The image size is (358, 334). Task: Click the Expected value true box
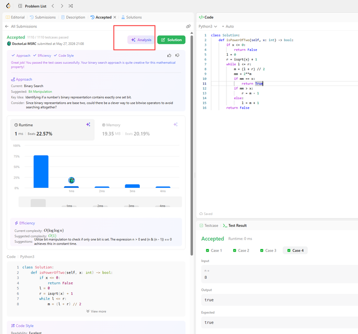pos(280,323)
